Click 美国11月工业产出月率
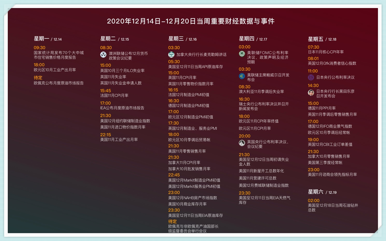The height and width of the screenshot is (241, 386). (119, 139)
